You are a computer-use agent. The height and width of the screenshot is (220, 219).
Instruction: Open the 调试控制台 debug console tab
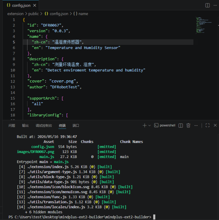44,125
